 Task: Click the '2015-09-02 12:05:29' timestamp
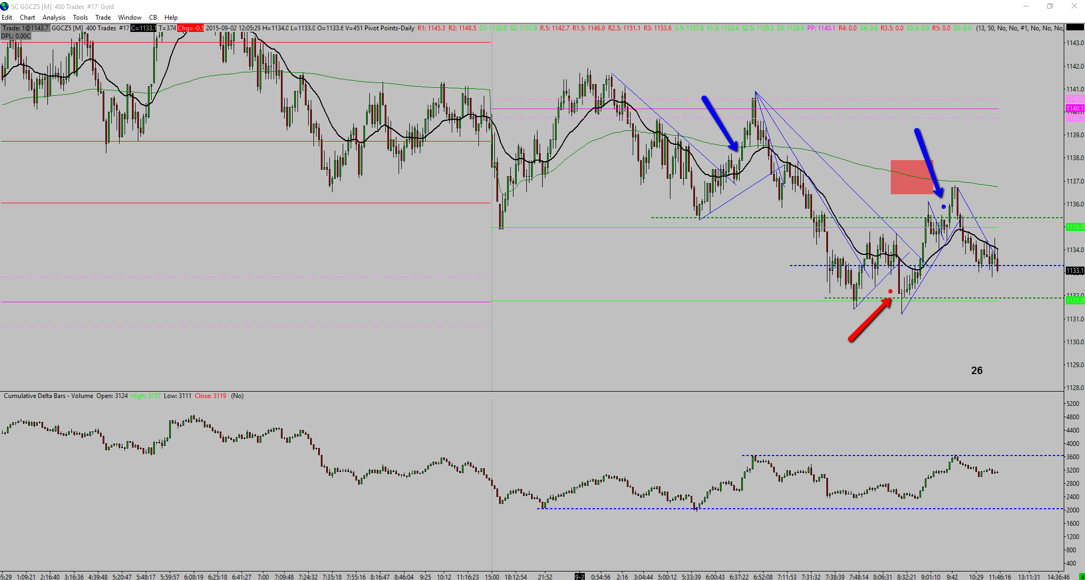point(233,28)
